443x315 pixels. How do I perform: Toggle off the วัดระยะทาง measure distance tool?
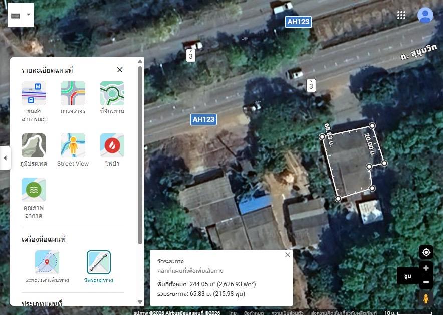click(98, 262)
